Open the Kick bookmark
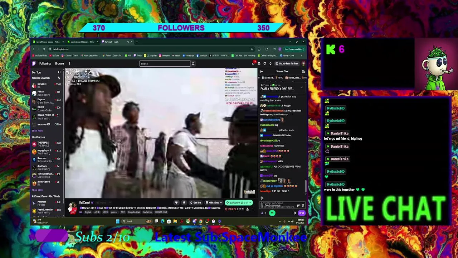This screenshot has height=258, width=458. pyautogui.click(x=128, y=56)
